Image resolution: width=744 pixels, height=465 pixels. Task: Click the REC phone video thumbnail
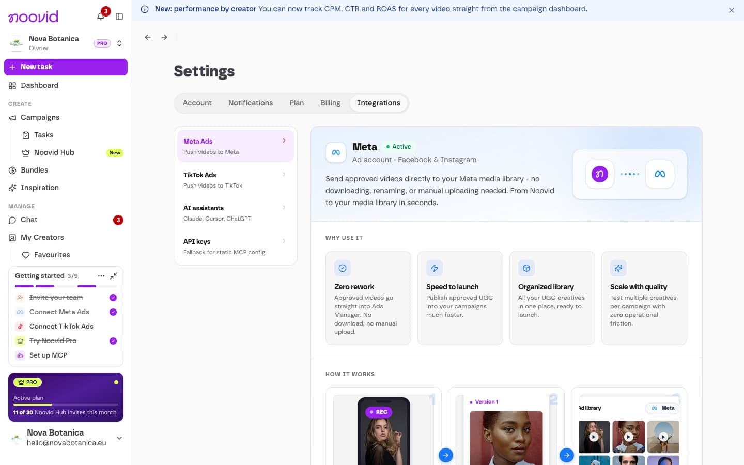pos(384,431)
